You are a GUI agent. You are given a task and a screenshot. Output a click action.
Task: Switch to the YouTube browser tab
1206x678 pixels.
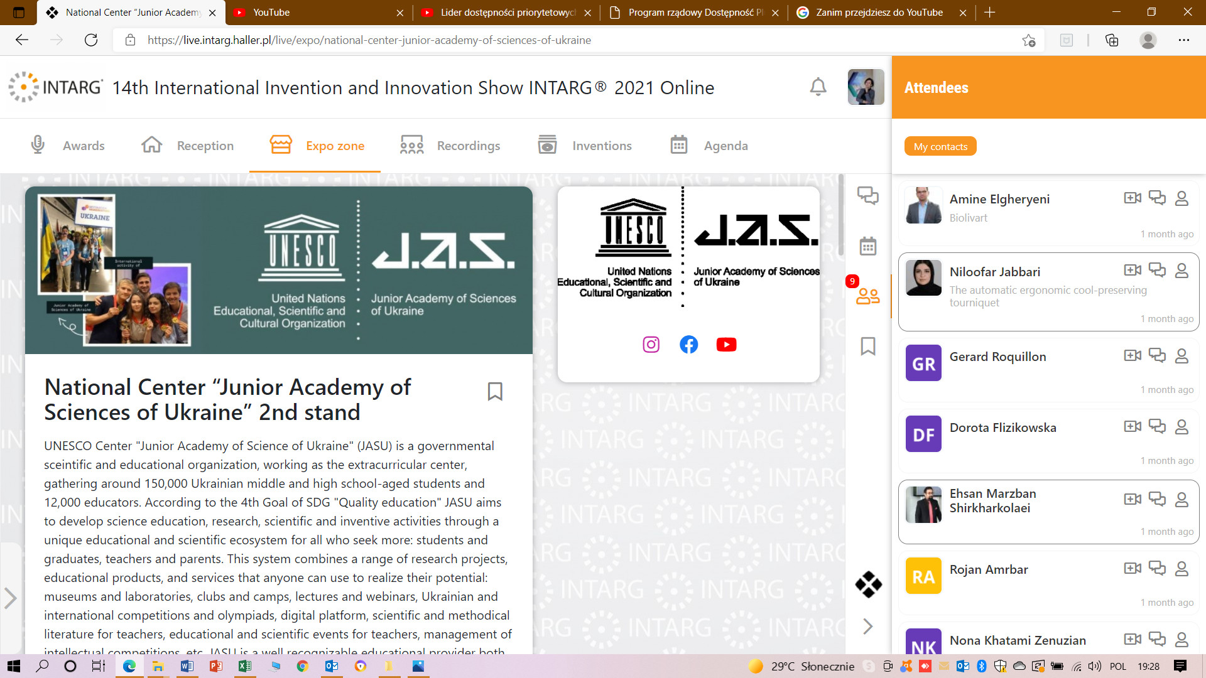coord(317,13)
